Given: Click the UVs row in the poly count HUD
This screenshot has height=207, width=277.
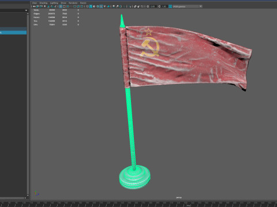Looking at the screenshot, I should (56, 25).
